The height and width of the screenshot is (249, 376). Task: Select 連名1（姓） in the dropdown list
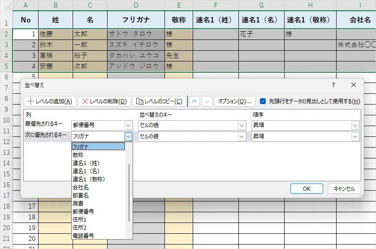[98, 163]
